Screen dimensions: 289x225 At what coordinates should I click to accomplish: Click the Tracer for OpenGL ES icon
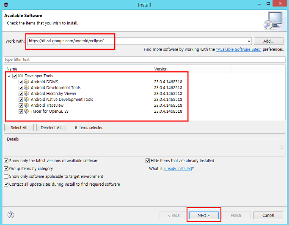point(27,111)
